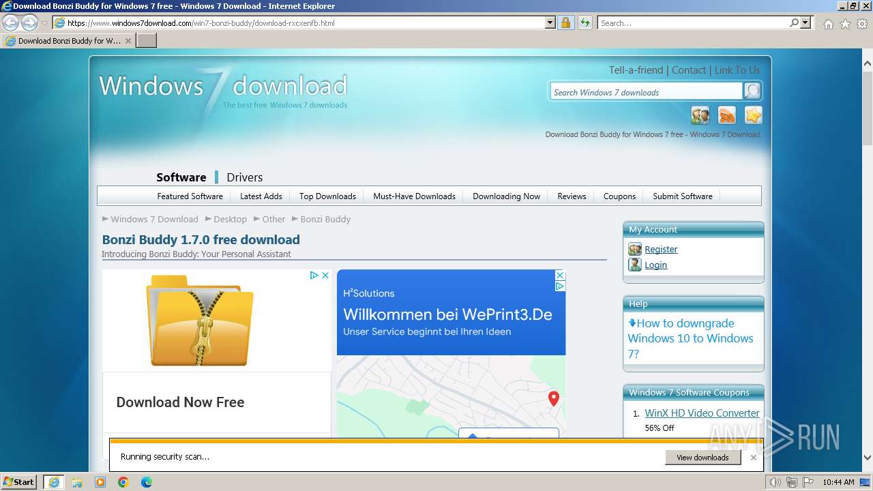This screenshot has width=873, height=491.
Task: Open the browser Home icon
Action: [x=828, y=24]
